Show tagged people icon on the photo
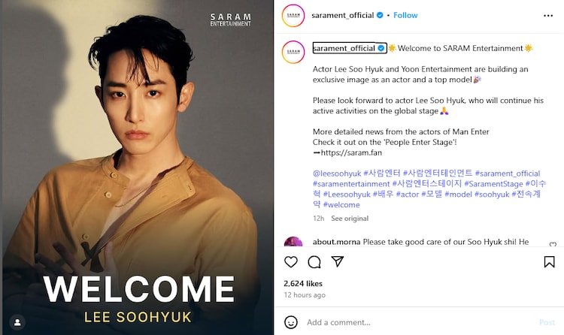The image size is (564, 335). (x=17, y=322)
